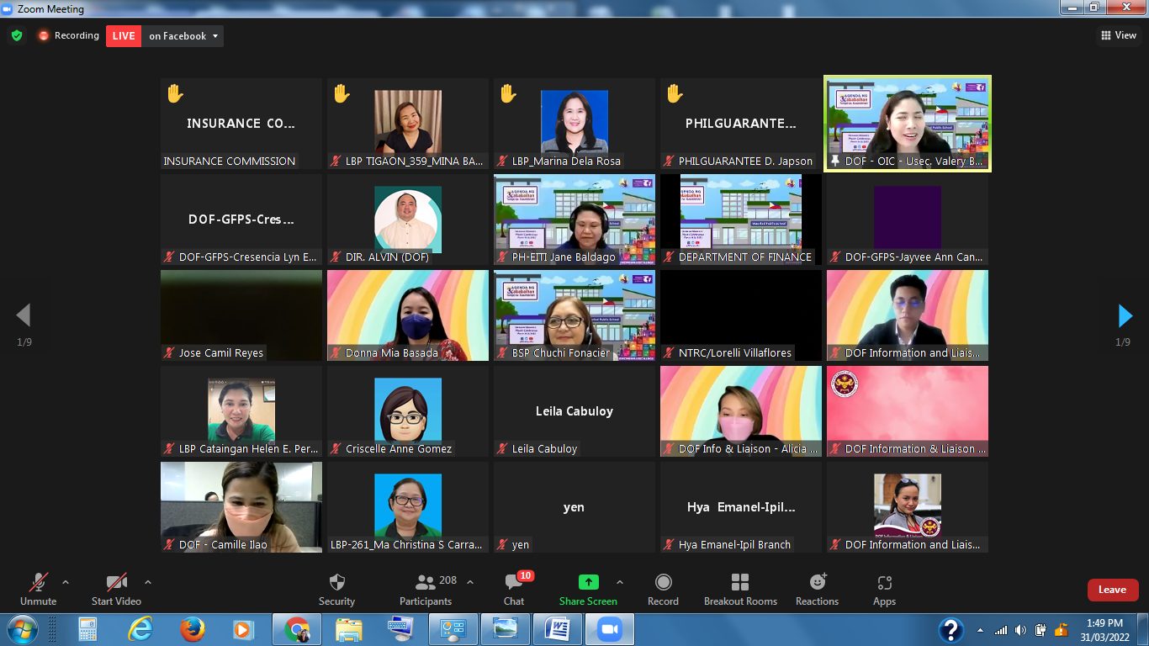Open the Reactions smiley icon

tap(817, 582)
